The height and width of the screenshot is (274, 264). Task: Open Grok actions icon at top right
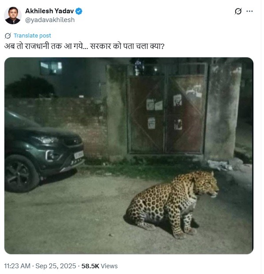[x=238, y=11]
